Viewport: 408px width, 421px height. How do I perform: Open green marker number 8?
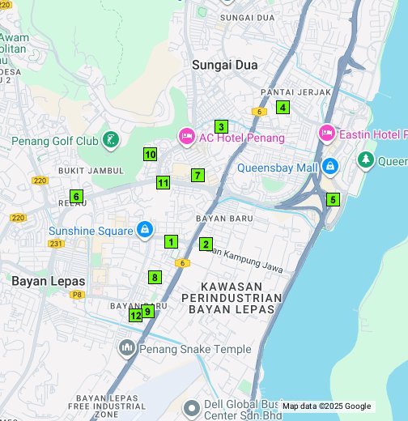(155, 278)
